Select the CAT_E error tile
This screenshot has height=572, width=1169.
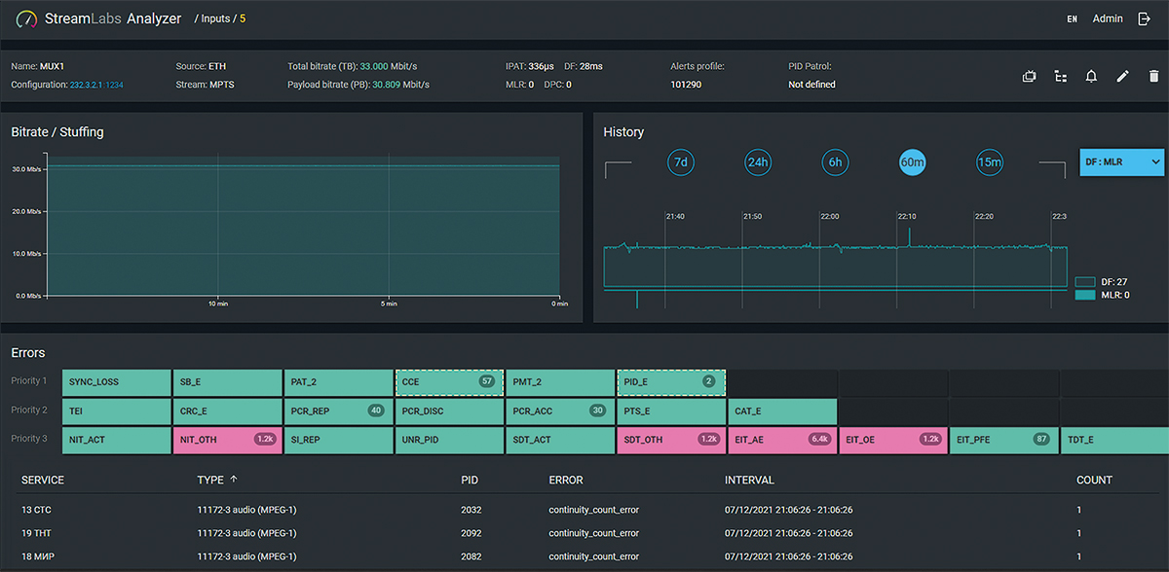782,411
